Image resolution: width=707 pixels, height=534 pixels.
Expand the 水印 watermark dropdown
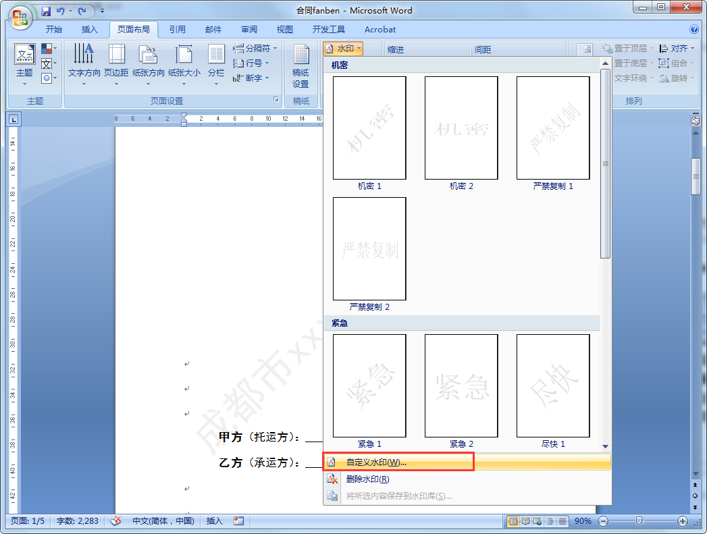(344, 48)
